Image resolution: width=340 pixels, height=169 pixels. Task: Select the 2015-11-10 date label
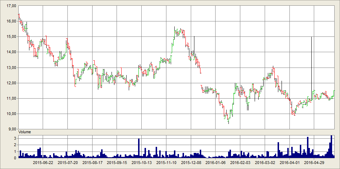coord(166,162)
